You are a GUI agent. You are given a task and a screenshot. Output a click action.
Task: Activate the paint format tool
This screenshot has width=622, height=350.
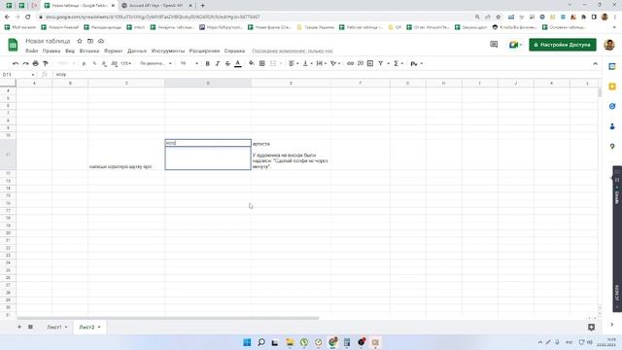click(46, 63)
